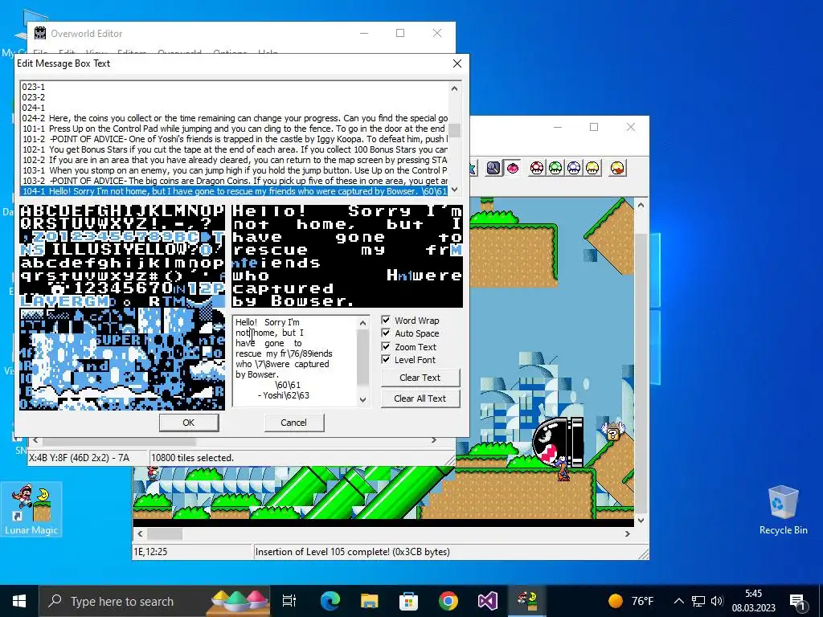Open Microsoft Store from the taskbar
Screen dimensions: 823x617
408,601
